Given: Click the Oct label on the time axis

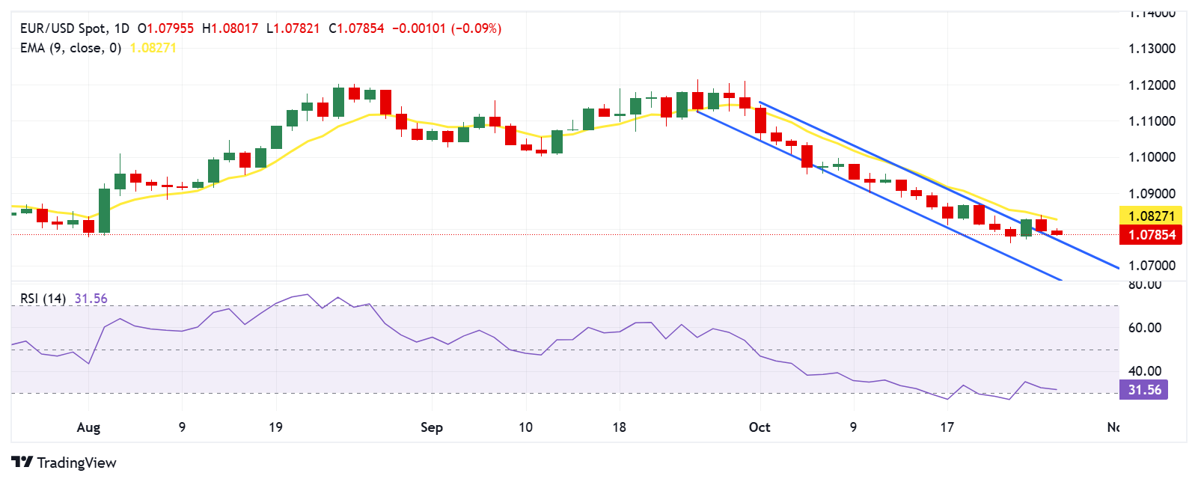Looking at the screenshot, I should [760, 427].
